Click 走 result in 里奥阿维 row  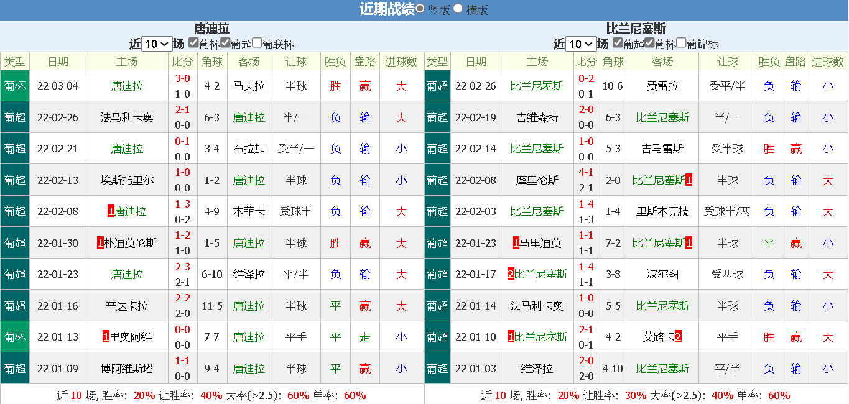365,337
